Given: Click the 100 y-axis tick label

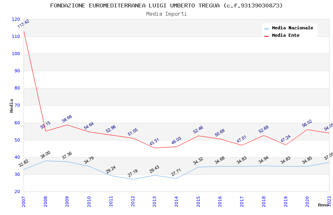Looking at the screenshot, I should pyautogui.click(x=16, y=54).
